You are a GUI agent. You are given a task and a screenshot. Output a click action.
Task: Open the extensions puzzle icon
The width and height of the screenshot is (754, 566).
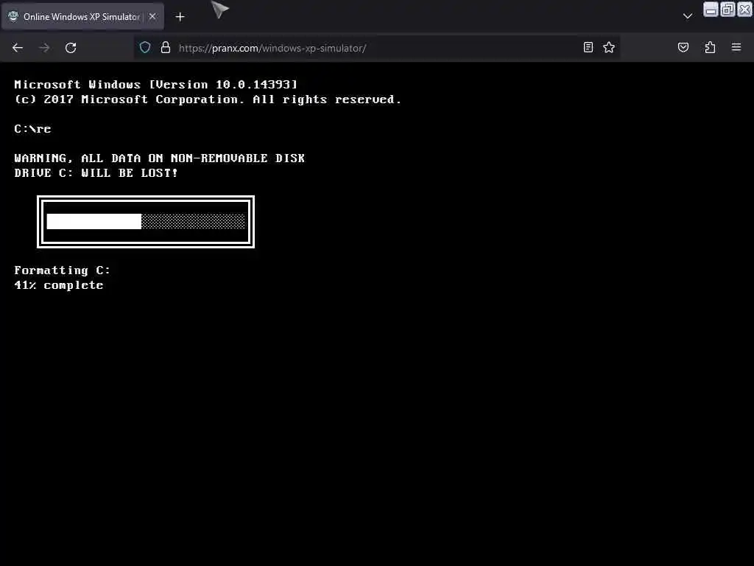click(x=710, y=47)
